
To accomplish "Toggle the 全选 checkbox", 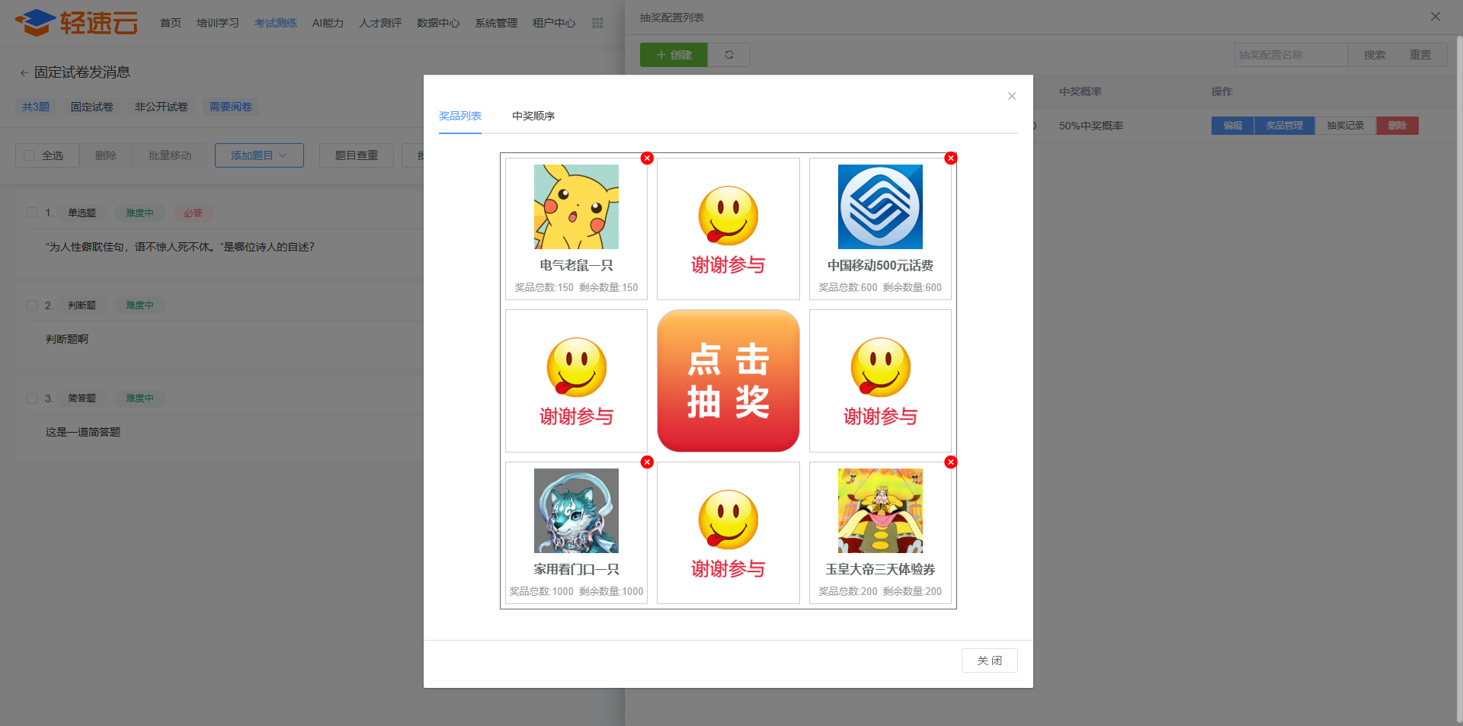I will click(x=29, y=155).
